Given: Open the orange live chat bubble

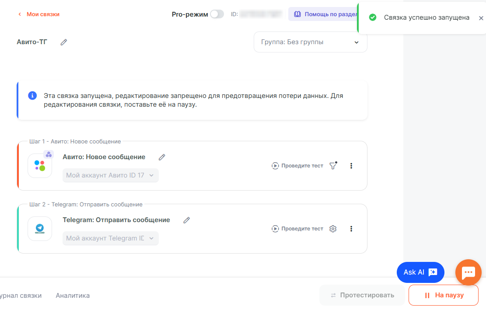Looking at the screenshot, I should point(468,272).
